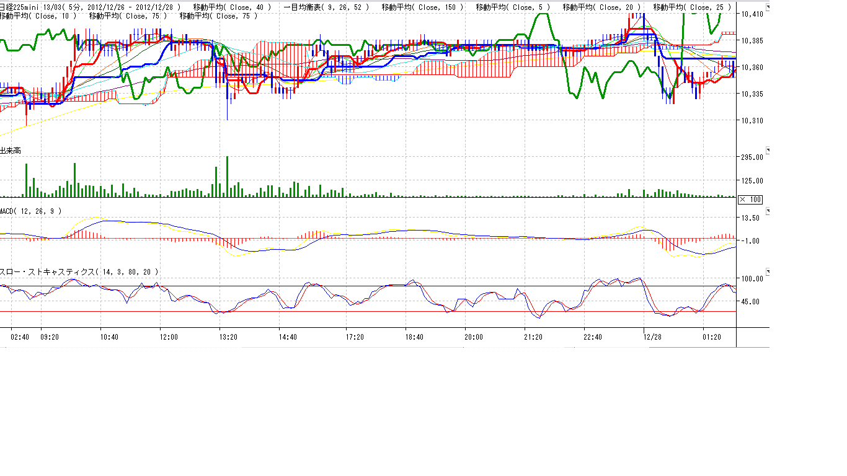Viewport: 847px width, 476px height.
Task: Click the tallest volume bar near 13:20
Action: pos(228,177)
